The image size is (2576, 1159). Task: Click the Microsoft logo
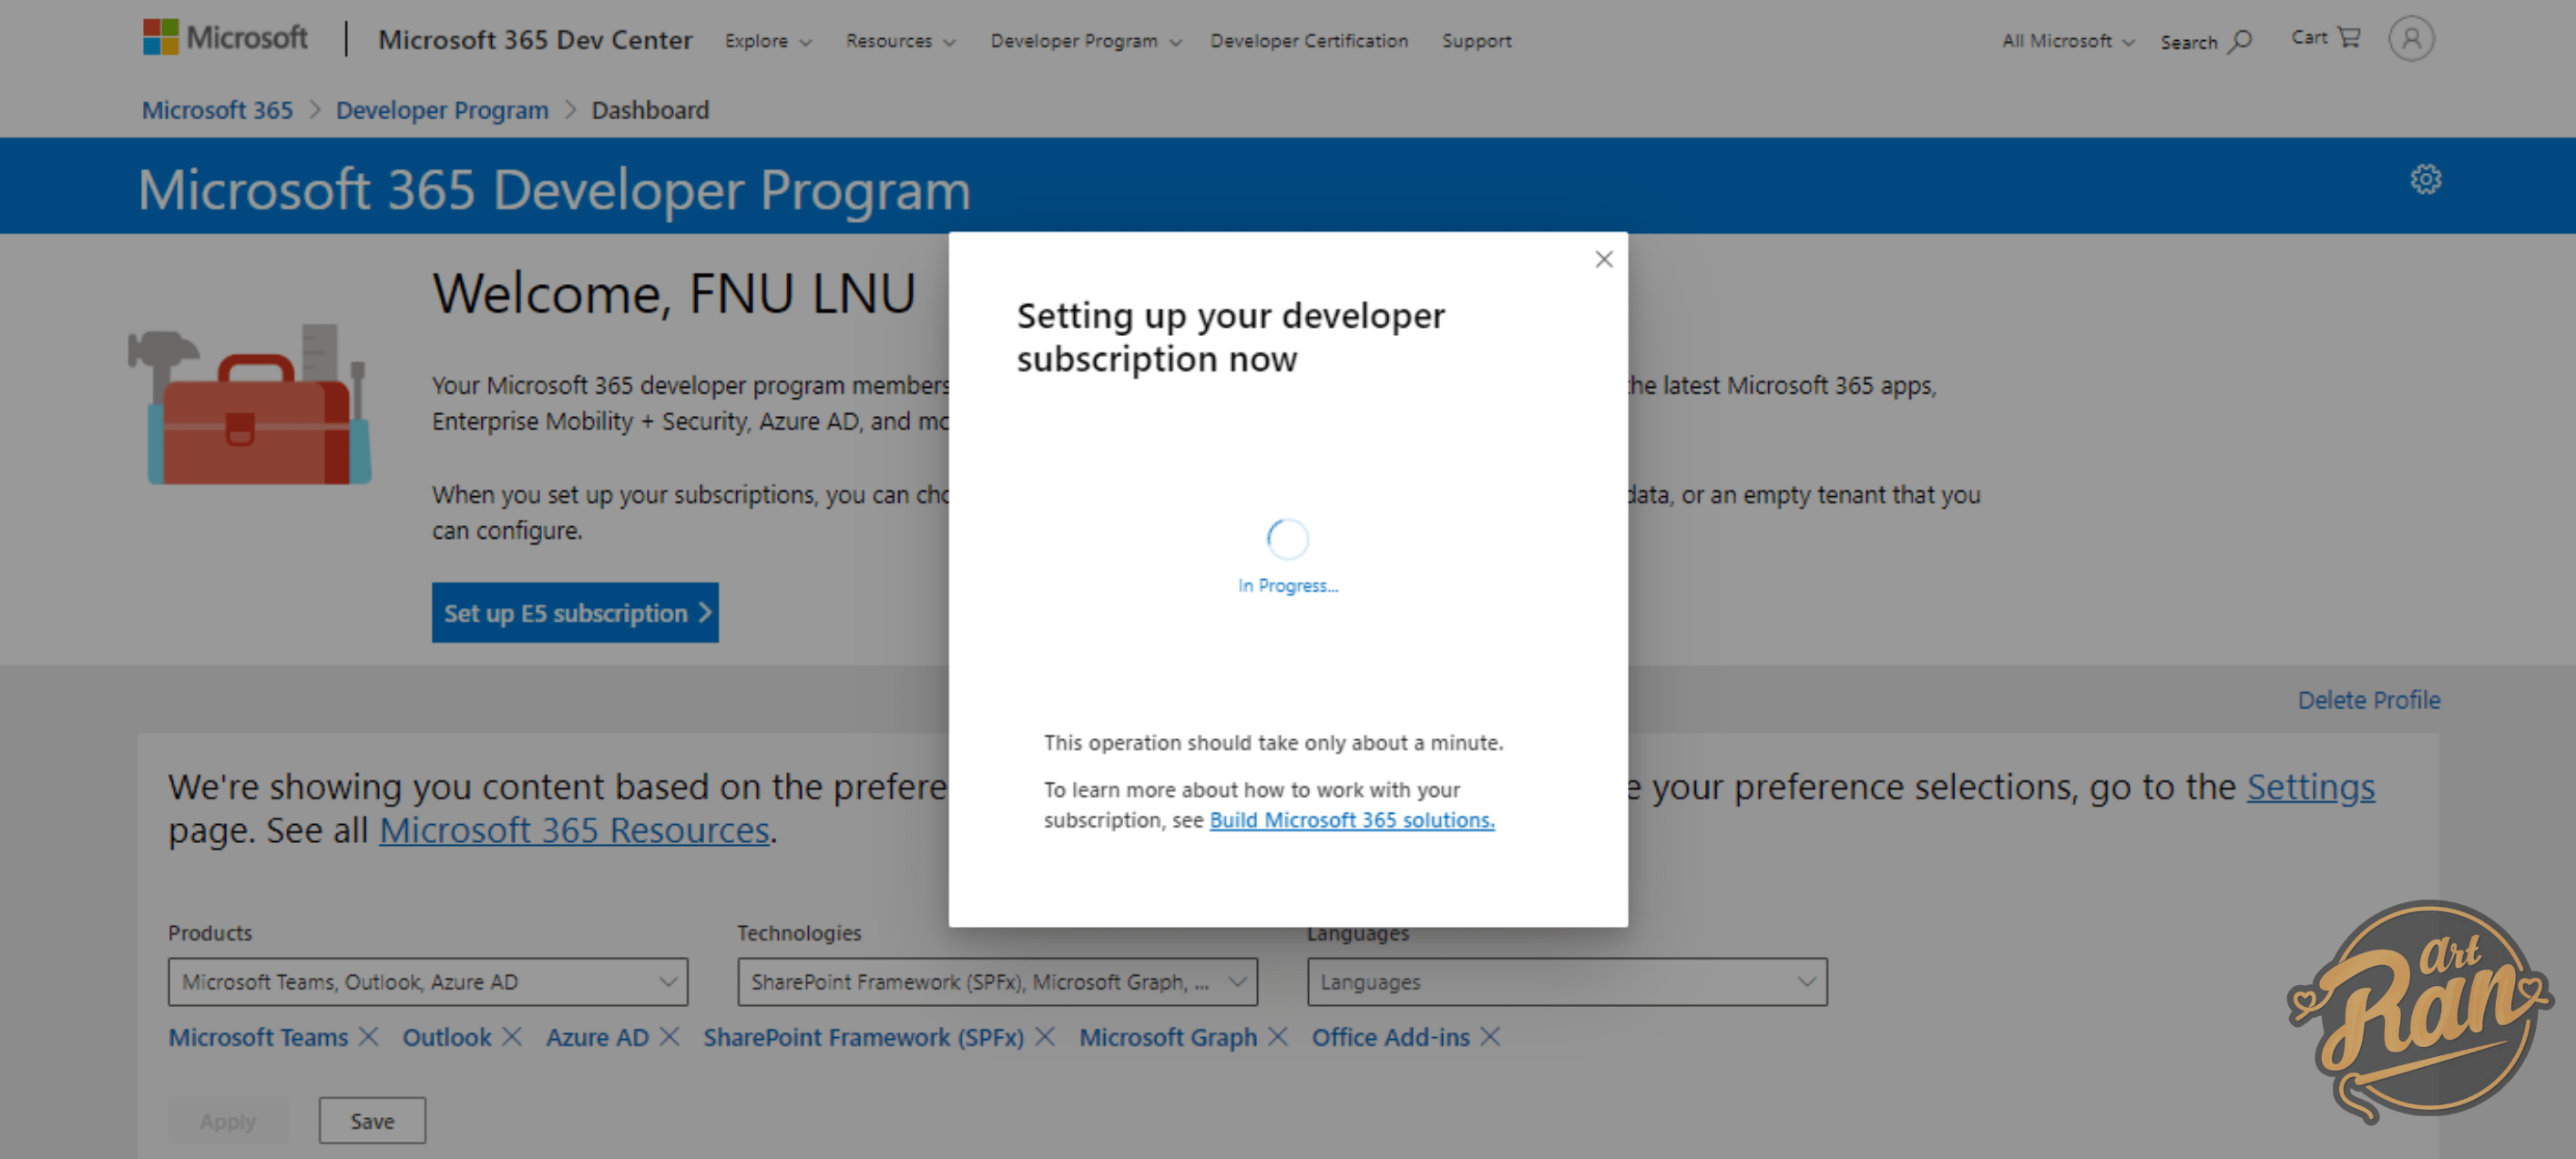[225, 38]
